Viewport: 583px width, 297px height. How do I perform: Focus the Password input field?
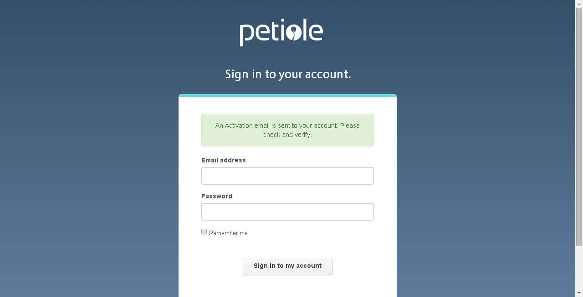(x=287, y=212)
